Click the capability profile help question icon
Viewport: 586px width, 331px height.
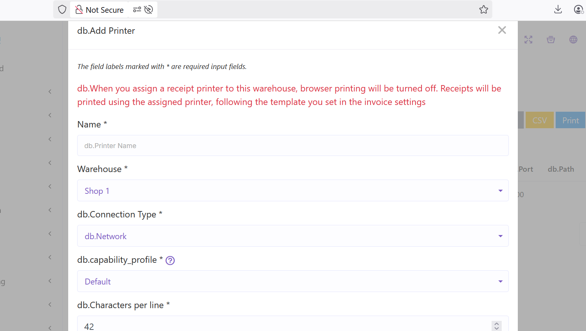coord(170,261)
